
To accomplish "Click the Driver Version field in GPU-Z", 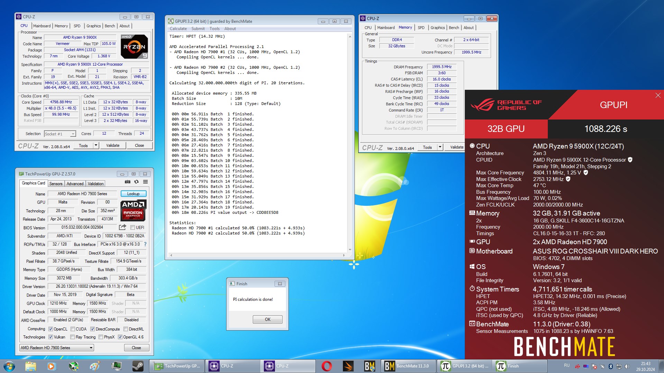I will (x=97, y=286).
